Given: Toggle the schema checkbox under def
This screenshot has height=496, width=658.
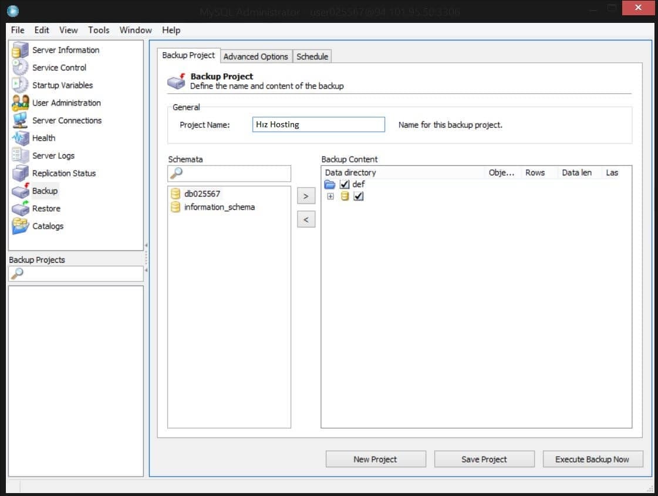Looking at the screenshot, I should (358, 196).
